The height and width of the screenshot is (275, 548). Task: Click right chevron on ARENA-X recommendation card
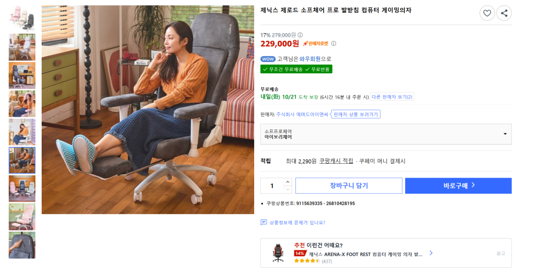coord(431,253)
